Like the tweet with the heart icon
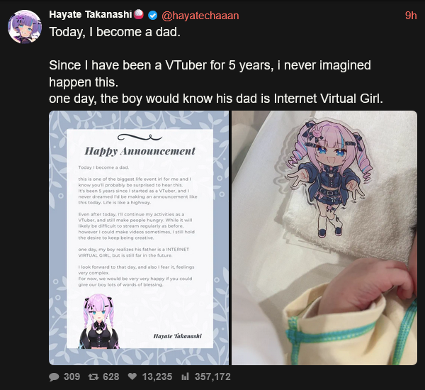This screenshot has height=390, width=425. [x=132, y=377]
